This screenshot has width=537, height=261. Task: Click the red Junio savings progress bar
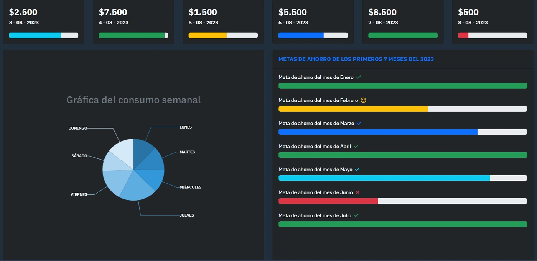[x=328, y=201]
